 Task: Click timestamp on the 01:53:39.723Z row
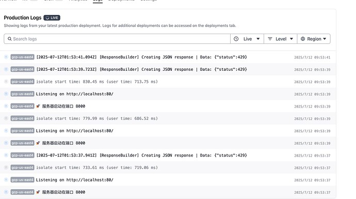click(312, 70)
